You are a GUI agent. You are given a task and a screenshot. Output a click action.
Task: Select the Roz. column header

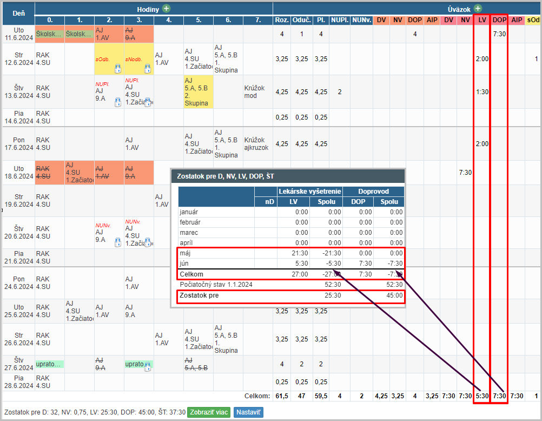pyautogui.click(x=282, y=20)
